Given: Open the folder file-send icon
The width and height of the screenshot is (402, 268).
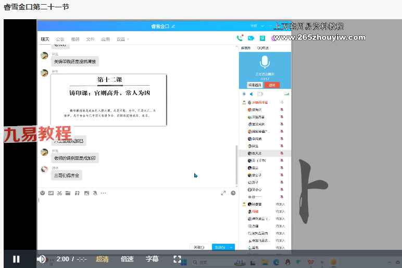Looking at the screenshot, I should [68, 193].
